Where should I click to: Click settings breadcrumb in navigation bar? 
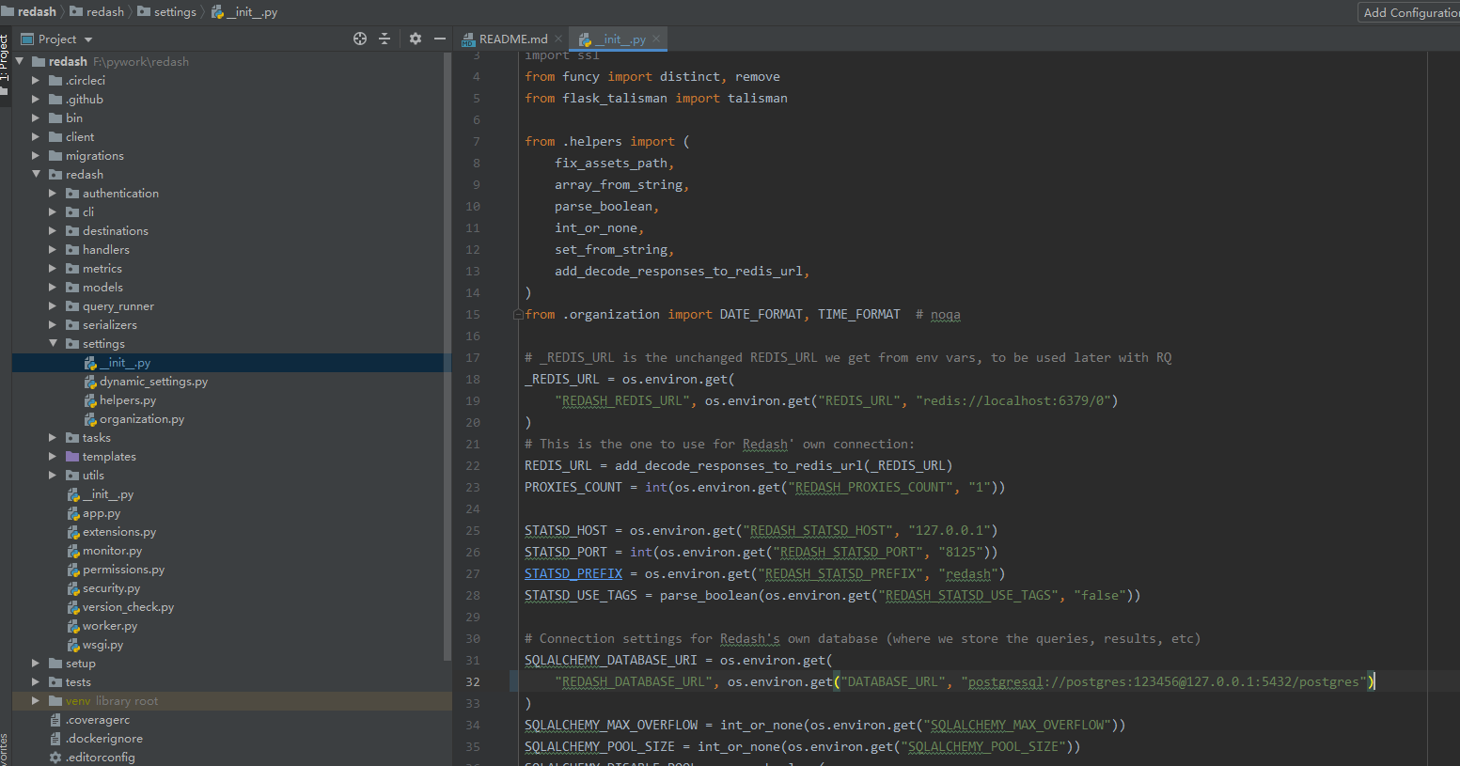[166, 11]
